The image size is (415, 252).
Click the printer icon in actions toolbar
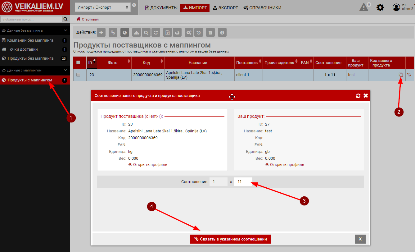(x=177, y=32)
